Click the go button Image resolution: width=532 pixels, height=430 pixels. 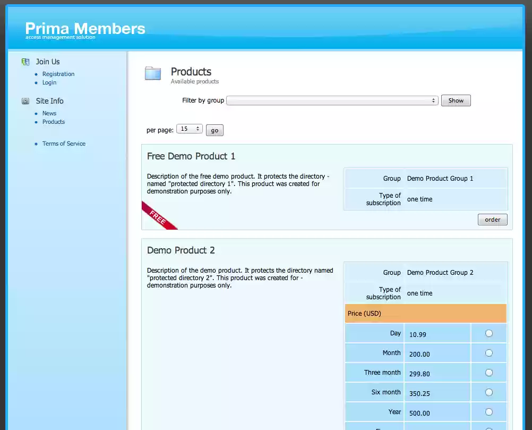coord(214,130)
